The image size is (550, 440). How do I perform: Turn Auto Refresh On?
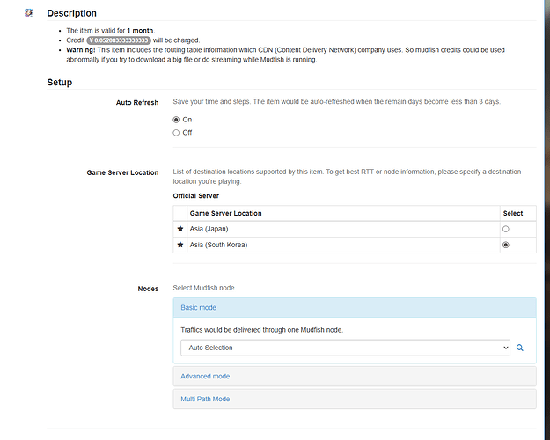(x=176, y=120)
